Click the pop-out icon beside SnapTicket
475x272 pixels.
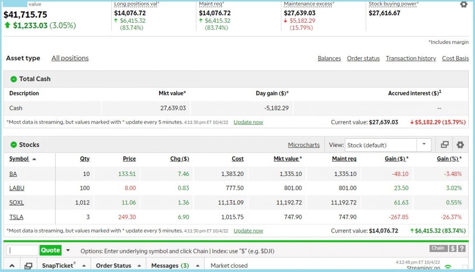(28, 266)
